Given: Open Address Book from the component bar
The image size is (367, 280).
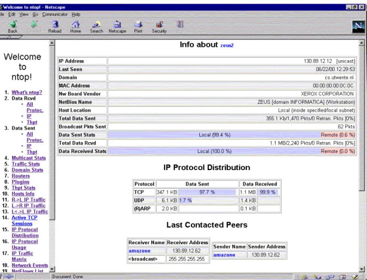Looking at the screenshot, I should [x=343, y=277].
